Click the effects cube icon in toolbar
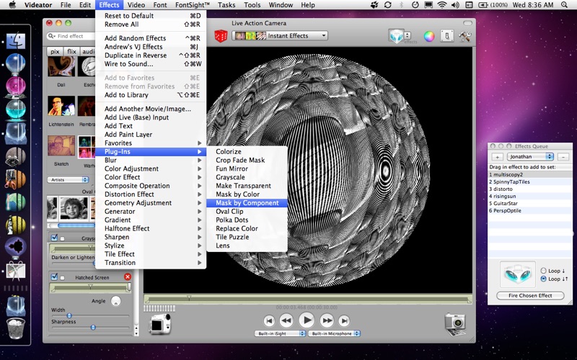Screen dimensions: 577x360 [x=396, y=36]
